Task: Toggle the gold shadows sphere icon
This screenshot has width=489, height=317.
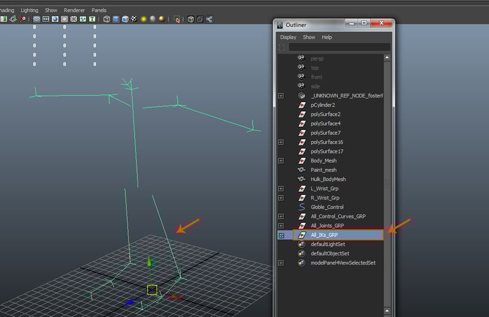Action: (x=162, y=19)
